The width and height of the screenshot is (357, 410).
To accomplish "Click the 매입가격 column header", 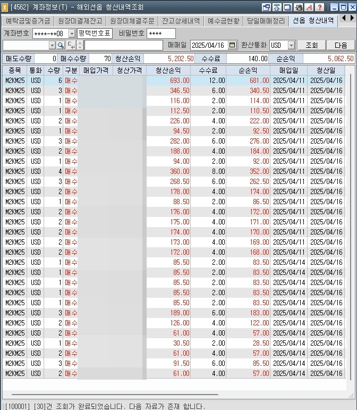I will (x=96, y=70).
